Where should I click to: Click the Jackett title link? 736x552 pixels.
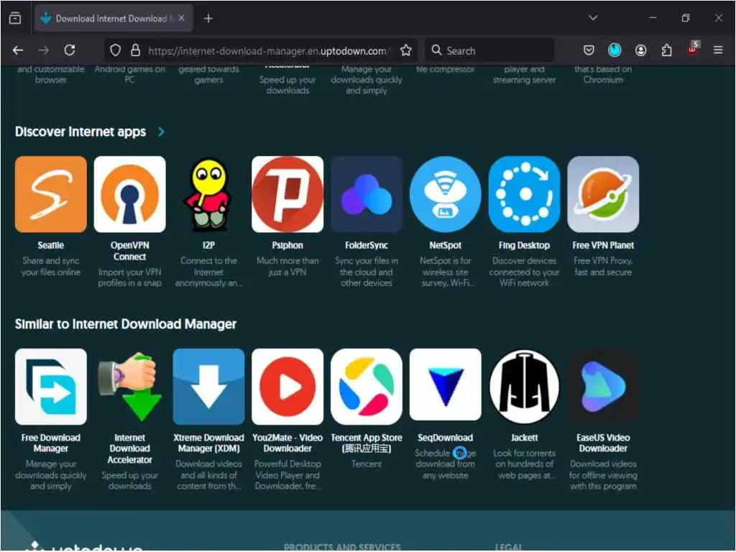[524, 438]
